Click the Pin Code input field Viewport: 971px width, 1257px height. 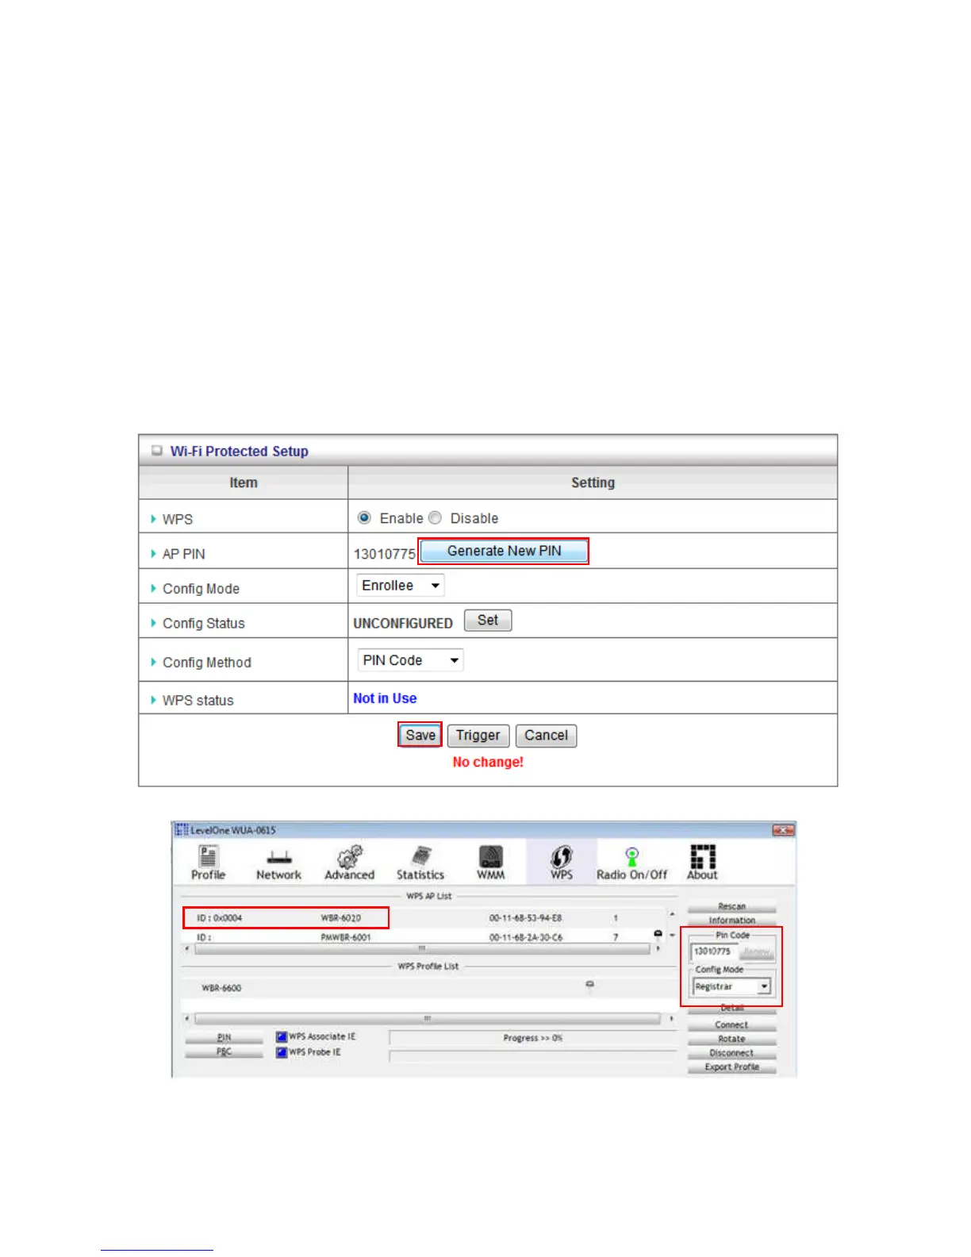(715, 951)
